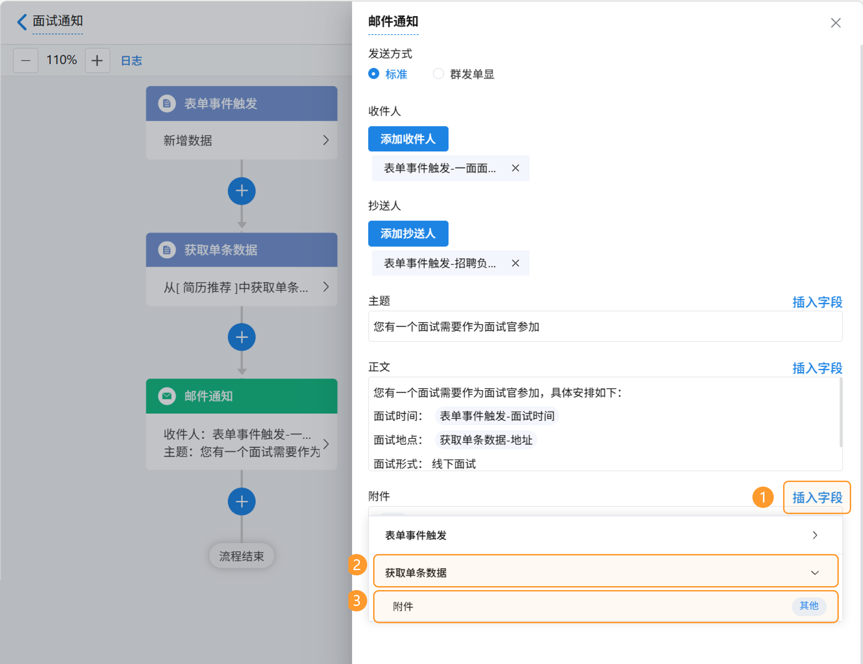Click 插入字段 for the 主题 field
Viewport: 863px width, 664px height.
tap(817, 302)
